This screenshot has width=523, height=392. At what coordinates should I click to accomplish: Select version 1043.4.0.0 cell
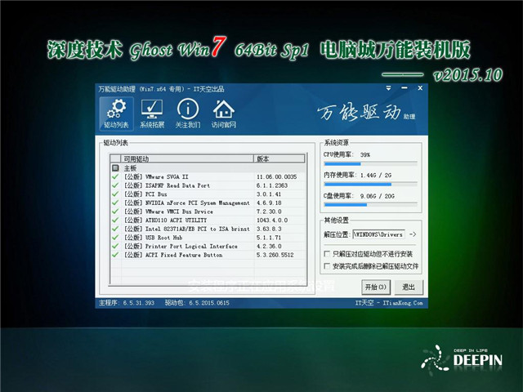272,220
